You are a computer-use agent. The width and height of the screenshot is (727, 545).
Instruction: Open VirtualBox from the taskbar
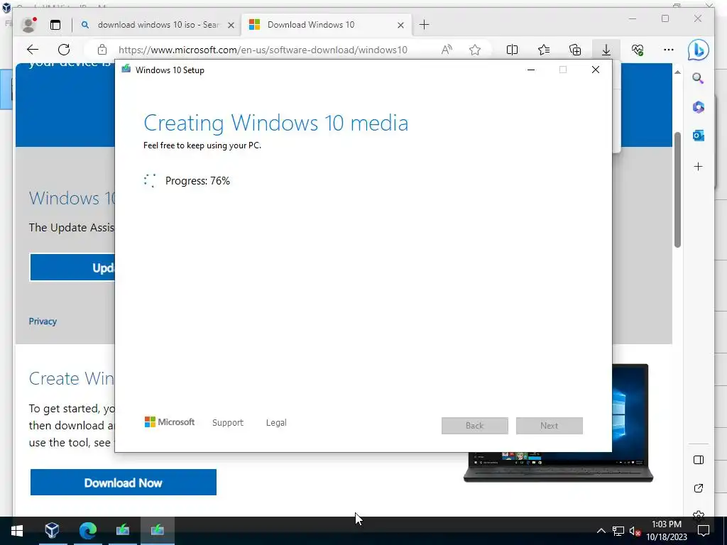pyautogui.click(x=52, y=531)
